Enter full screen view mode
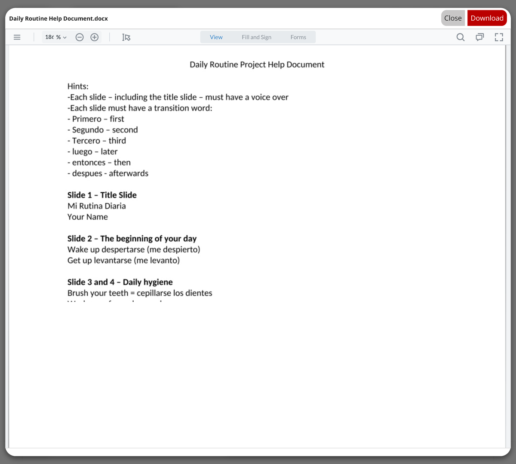This screenshot has height=464, width=516. coord(498,37)
